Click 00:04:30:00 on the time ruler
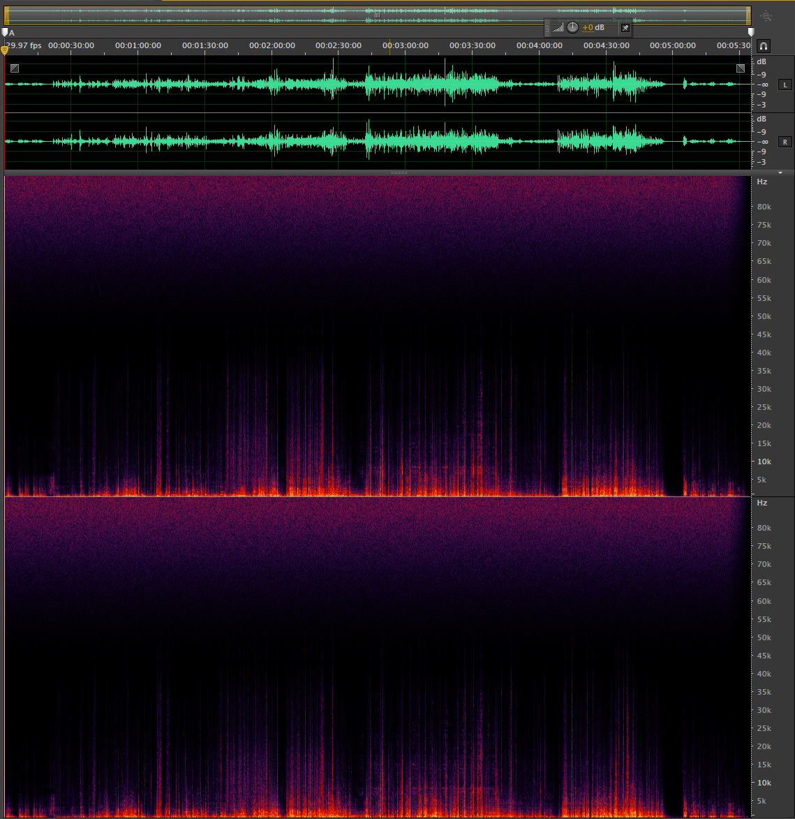 606,45
